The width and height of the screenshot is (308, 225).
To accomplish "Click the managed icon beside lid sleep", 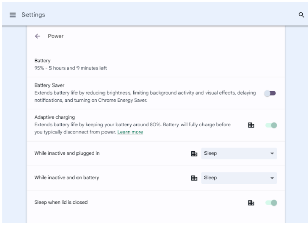I will click(251, 203).
